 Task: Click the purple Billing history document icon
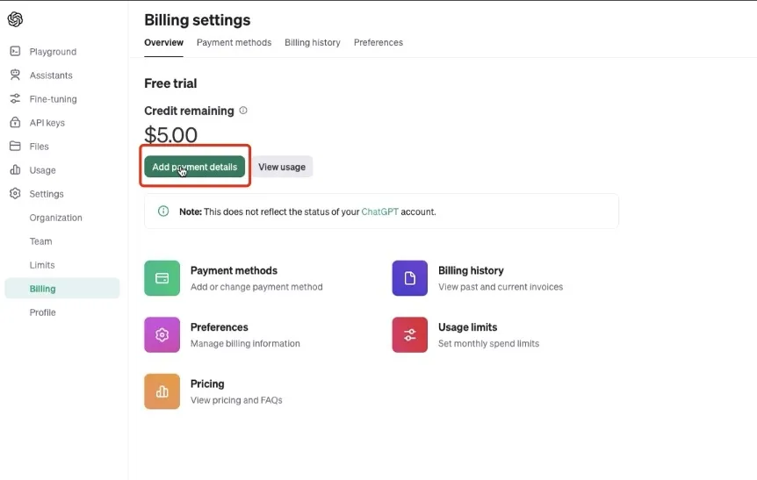pyautogui.click(x=409, y=278)
